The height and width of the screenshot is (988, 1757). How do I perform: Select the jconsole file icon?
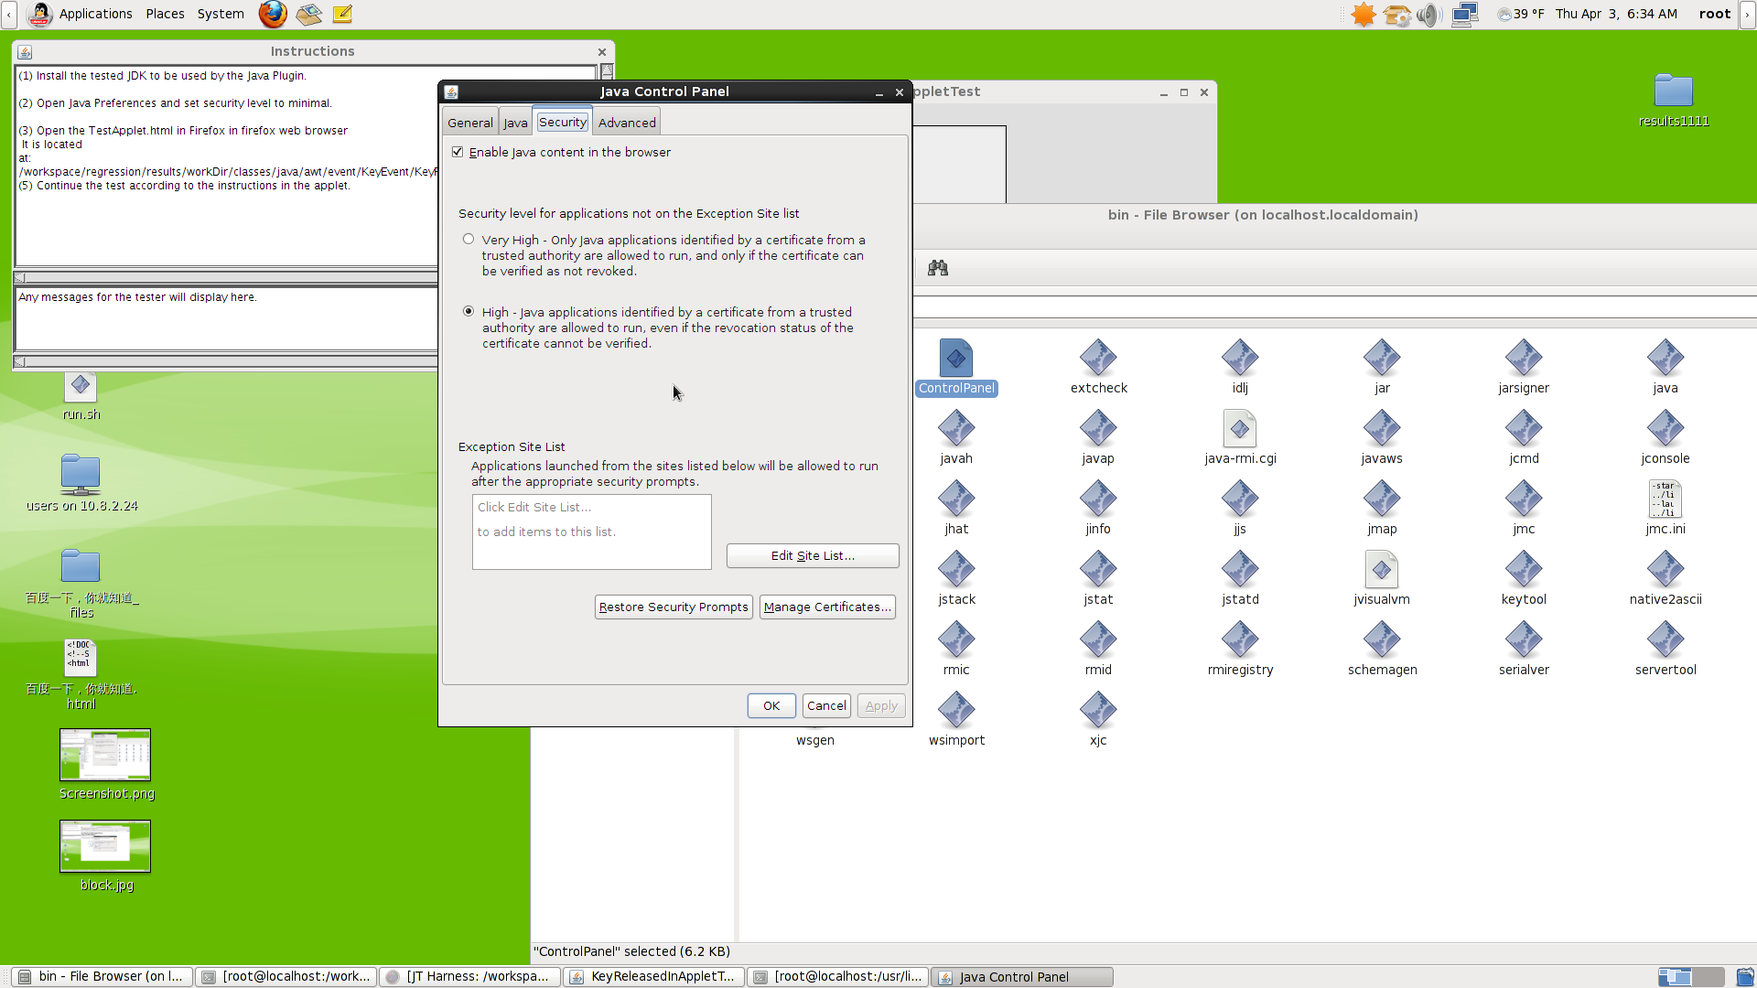(1665, 429)
